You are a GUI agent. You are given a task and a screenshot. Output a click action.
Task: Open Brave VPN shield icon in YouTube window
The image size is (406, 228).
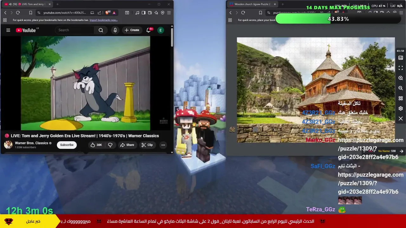pos(162,13)
